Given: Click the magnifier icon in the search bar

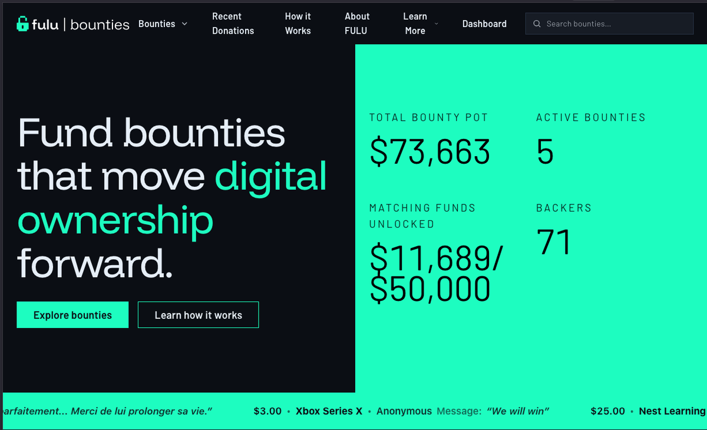Looking at the screenshot, I should (x=537, y=24).
